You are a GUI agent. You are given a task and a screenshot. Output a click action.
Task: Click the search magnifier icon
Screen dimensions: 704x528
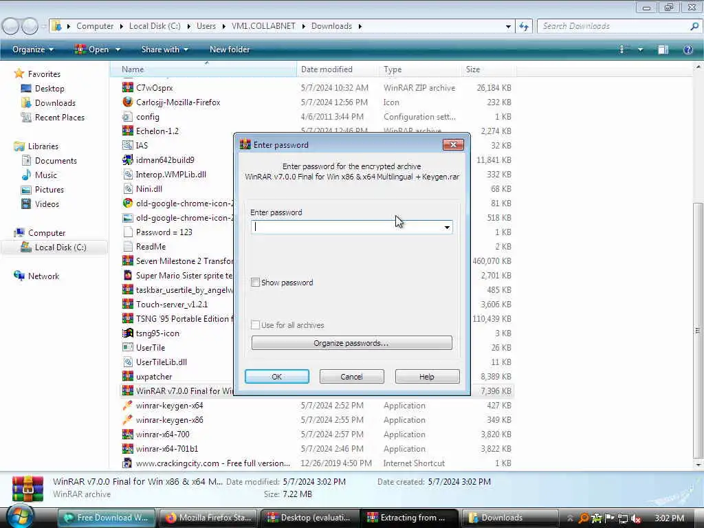[694, 26]
